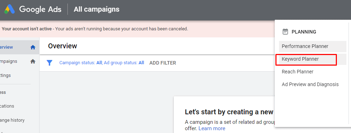This screenshot has width=351, height=133.
Task: Open Ad Preview and Diagnosis
Action: (x=310, y=85)
